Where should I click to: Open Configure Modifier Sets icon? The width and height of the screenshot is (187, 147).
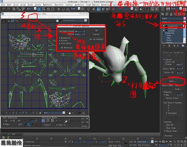tap(183, 46)
